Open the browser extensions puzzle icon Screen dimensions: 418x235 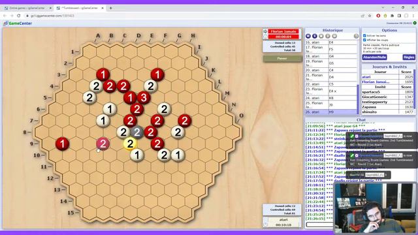click(x=392, y=16)
